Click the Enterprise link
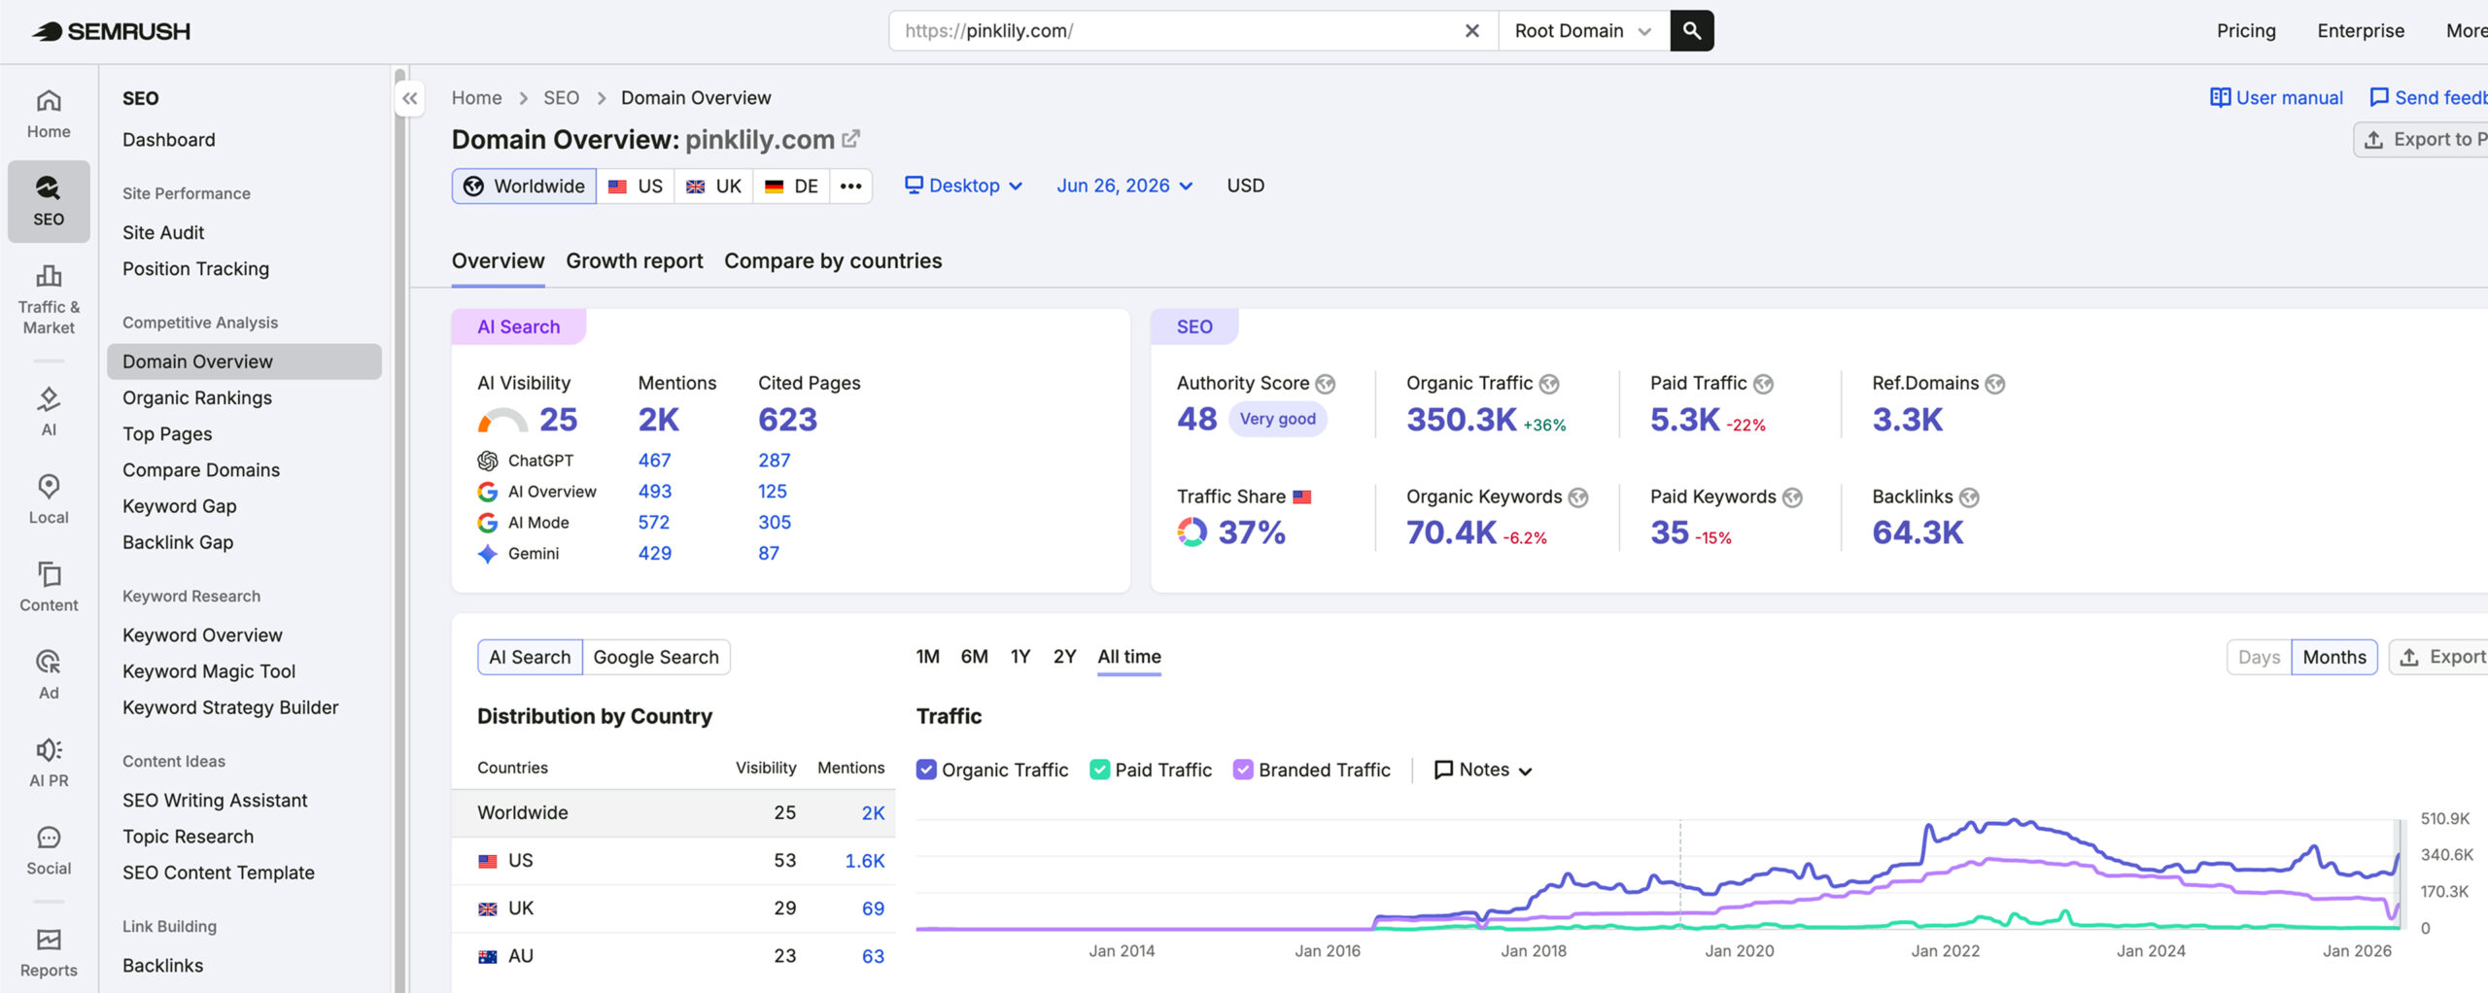2488x993 pixels. coord(2361,31)
